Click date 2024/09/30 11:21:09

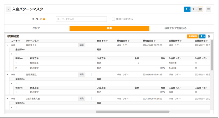(153, 99)
